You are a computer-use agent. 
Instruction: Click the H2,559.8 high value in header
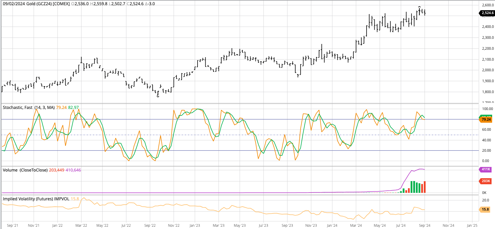(99, 4)
